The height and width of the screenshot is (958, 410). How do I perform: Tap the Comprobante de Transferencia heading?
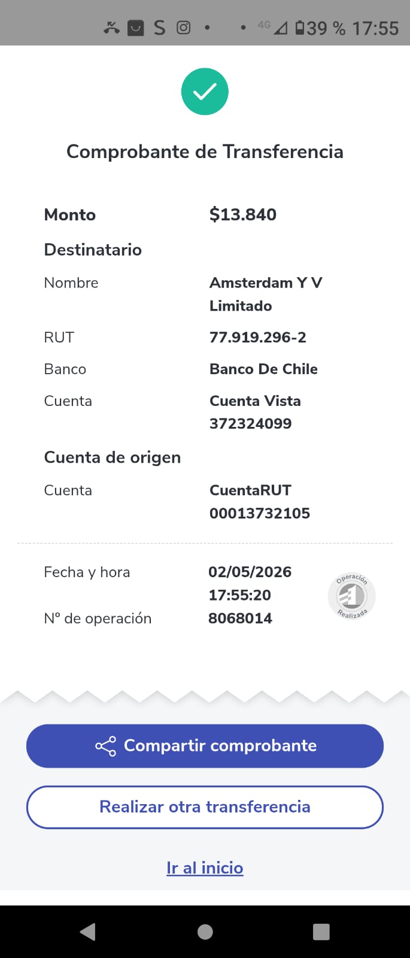(205, 151)
